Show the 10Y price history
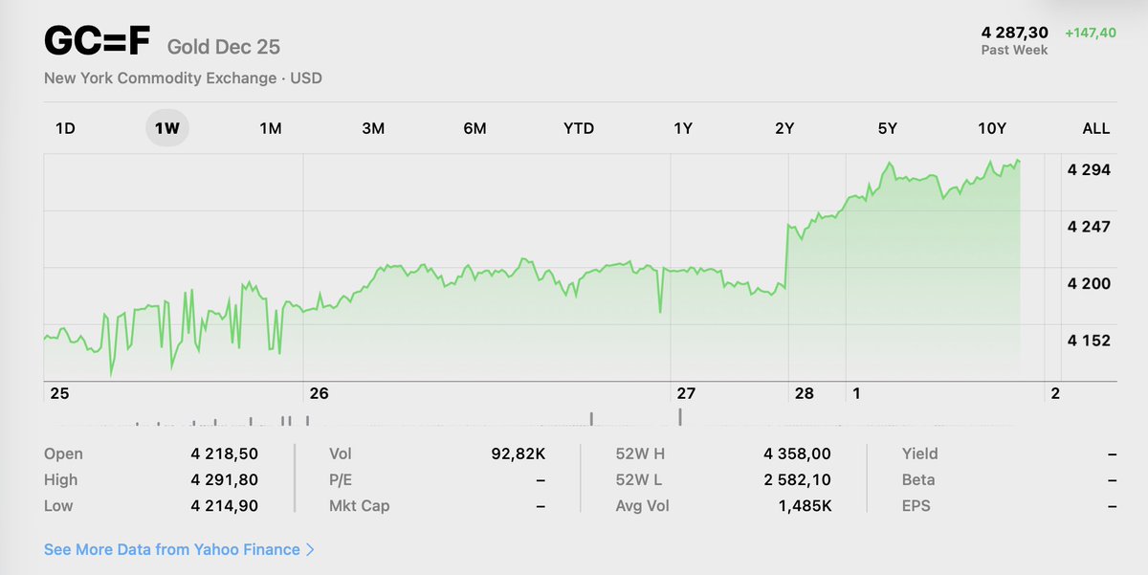The image size is (1148, 575). (x=992, y=128)
